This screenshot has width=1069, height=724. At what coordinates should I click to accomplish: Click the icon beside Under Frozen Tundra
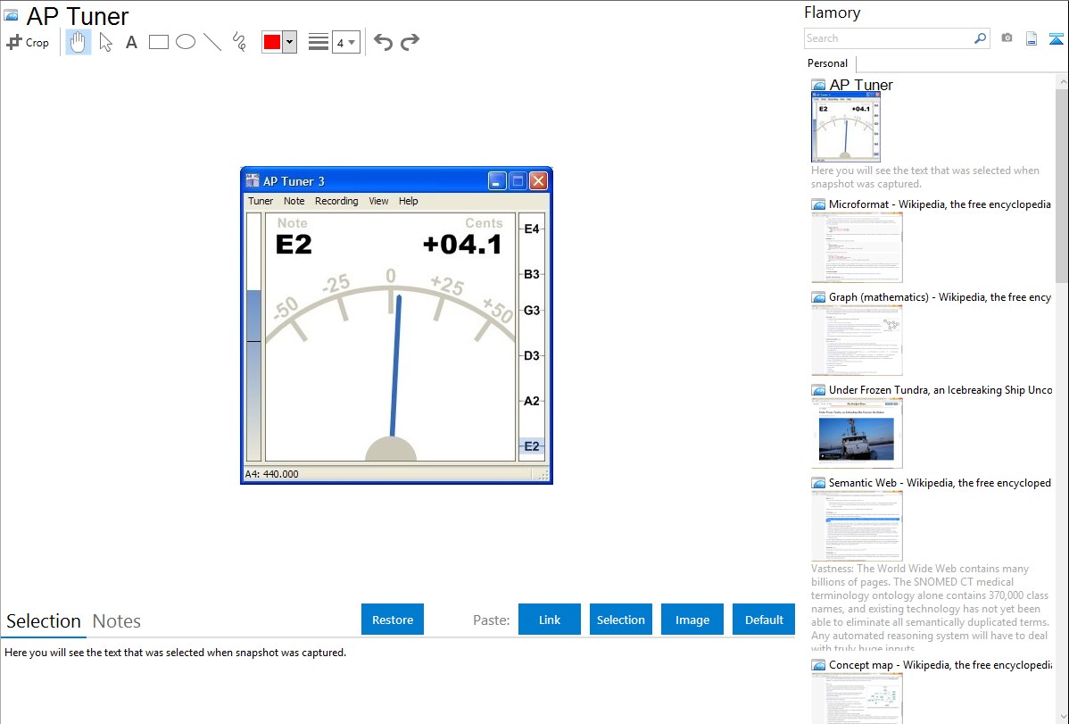(818, 390)
